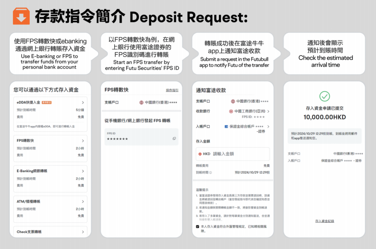Click the 請輸入金額 amount input field
The width and height of the screenshot is (376, 249).
point(232,154)
